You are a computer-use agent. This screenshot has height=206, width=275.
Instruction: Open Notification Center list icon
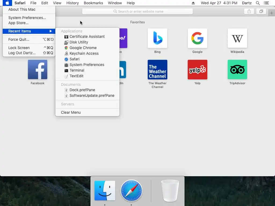(x=266, y=3)
